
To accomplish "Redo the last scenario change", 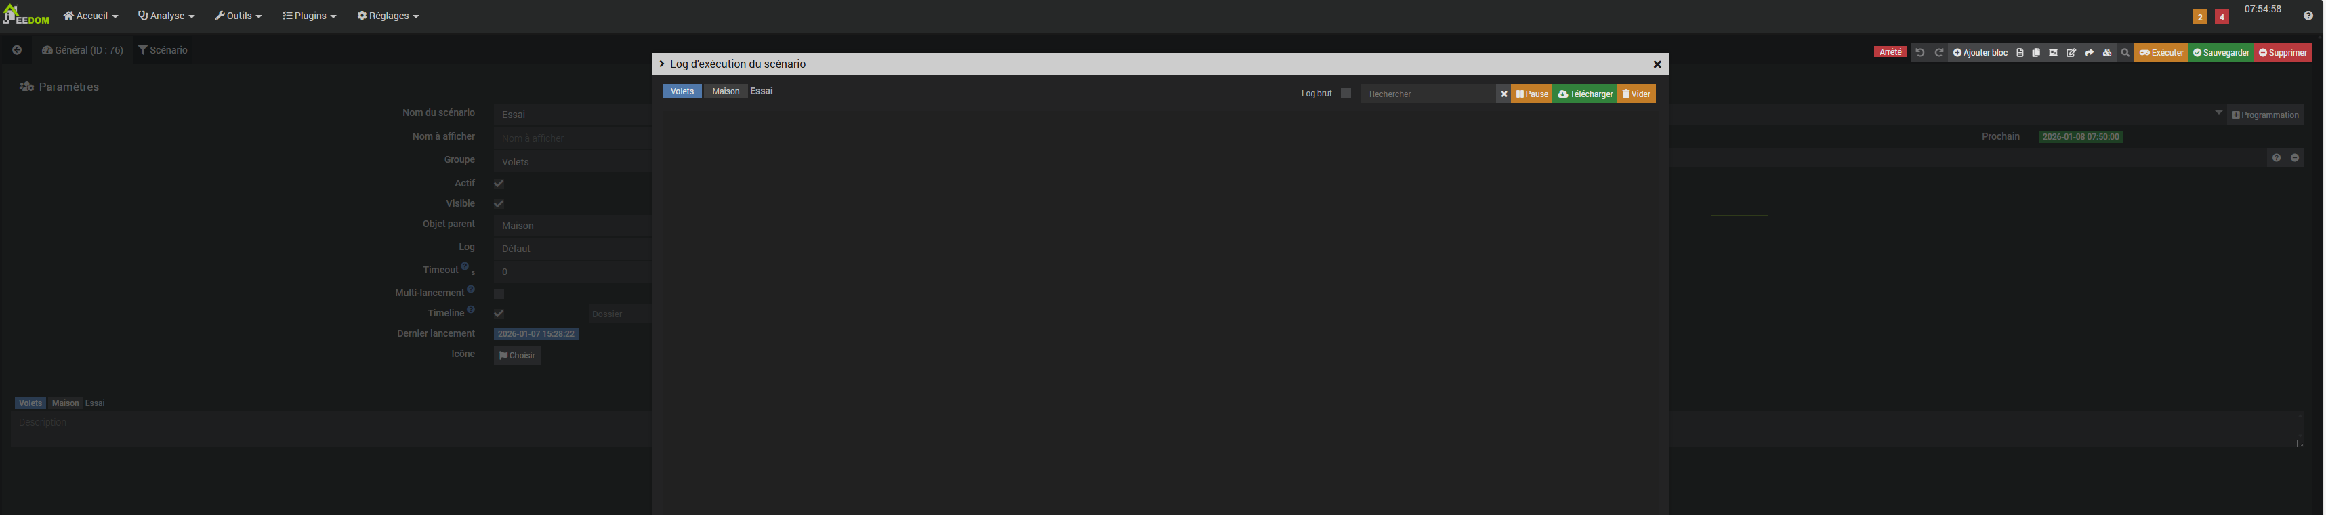I will [1938, 52].
